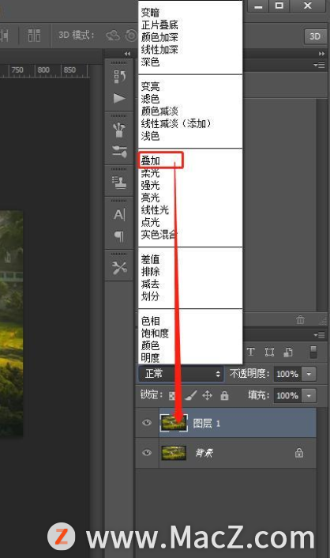Select the 背景 layer thumbnail
This screenshot has width=330, height=558.
point(174,453)
